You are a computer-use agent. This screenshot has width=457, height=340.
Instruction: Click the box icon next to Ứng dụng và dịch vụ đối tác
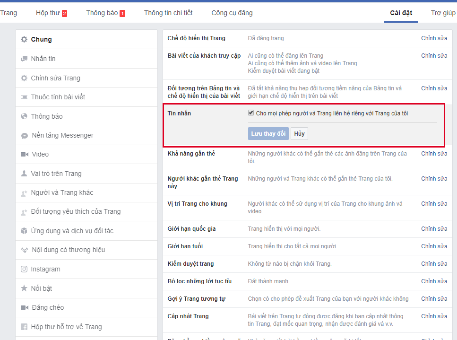[x=24, y=231]
